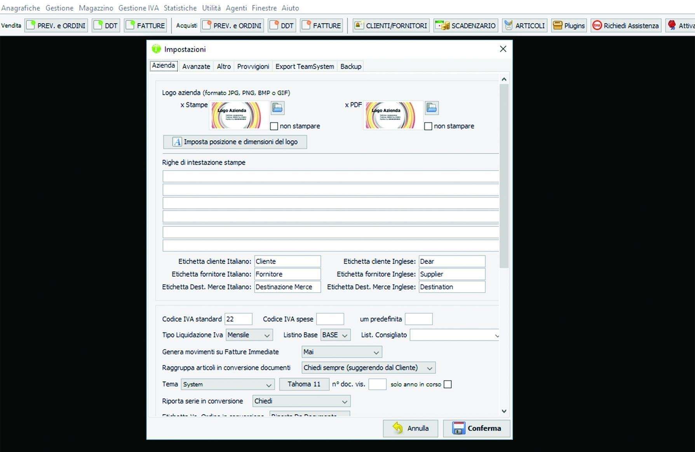
Task: Switch to the Avanzate tab
Action: 196,66
